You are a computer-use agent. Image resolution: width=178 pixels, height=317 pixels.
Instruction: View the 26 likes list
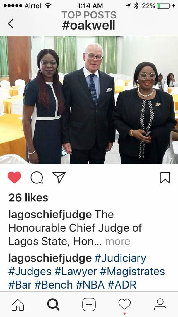28,198
